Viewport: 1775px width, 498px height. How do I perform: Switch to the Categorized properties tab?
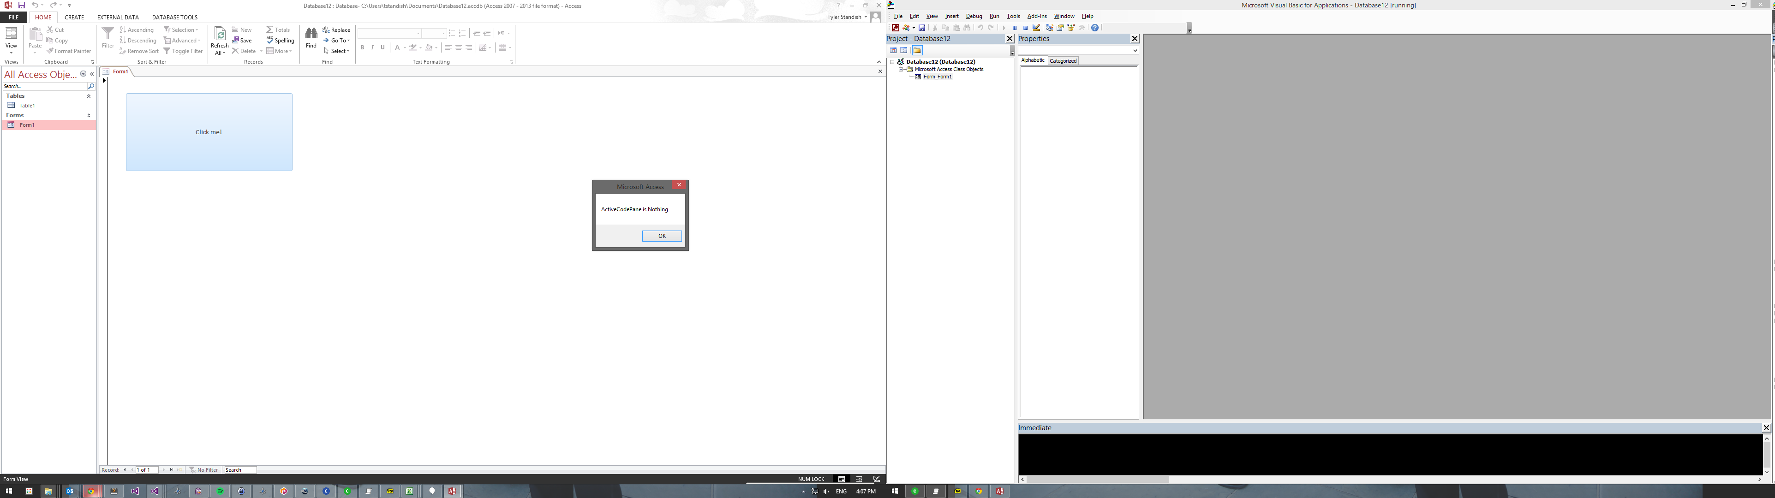(x=1063, y=60)
